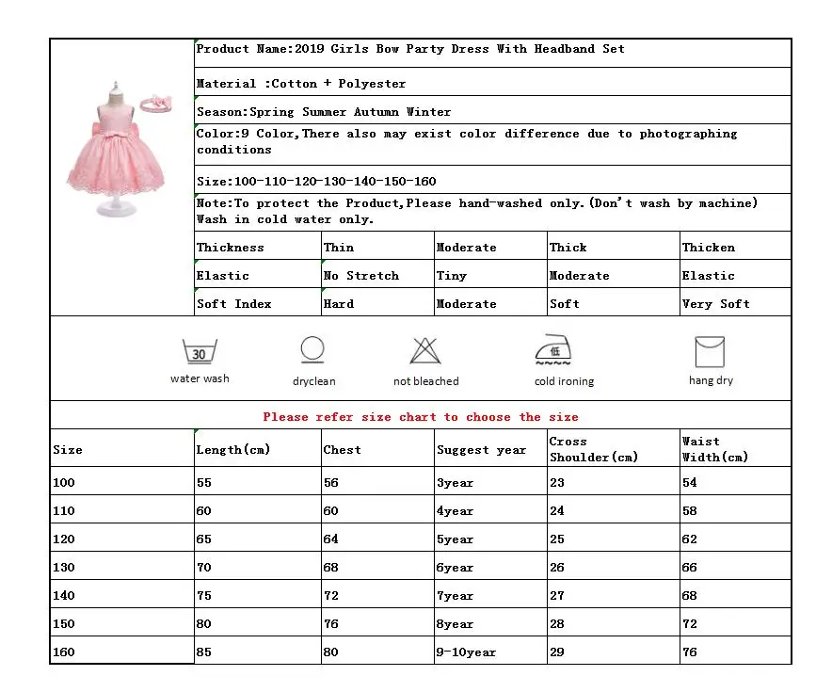Click the "hang dry" label text
This screenshot has width=832, height=692.
click(711, 380)
